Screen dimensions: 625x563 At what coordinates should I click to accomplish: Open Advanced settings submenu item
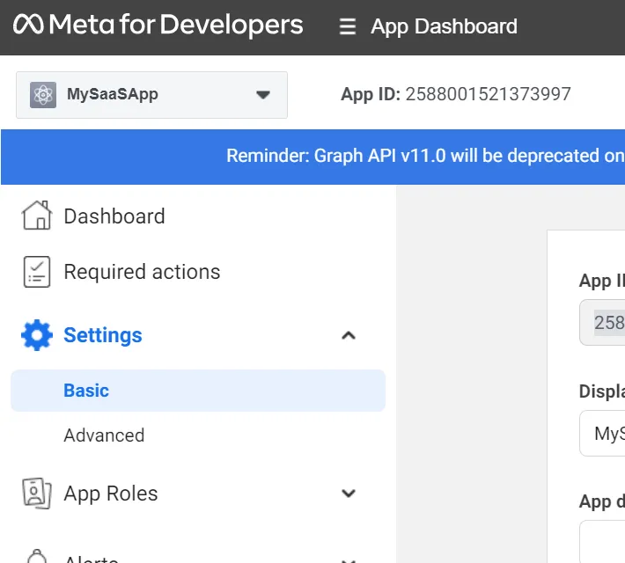point(104,435)
